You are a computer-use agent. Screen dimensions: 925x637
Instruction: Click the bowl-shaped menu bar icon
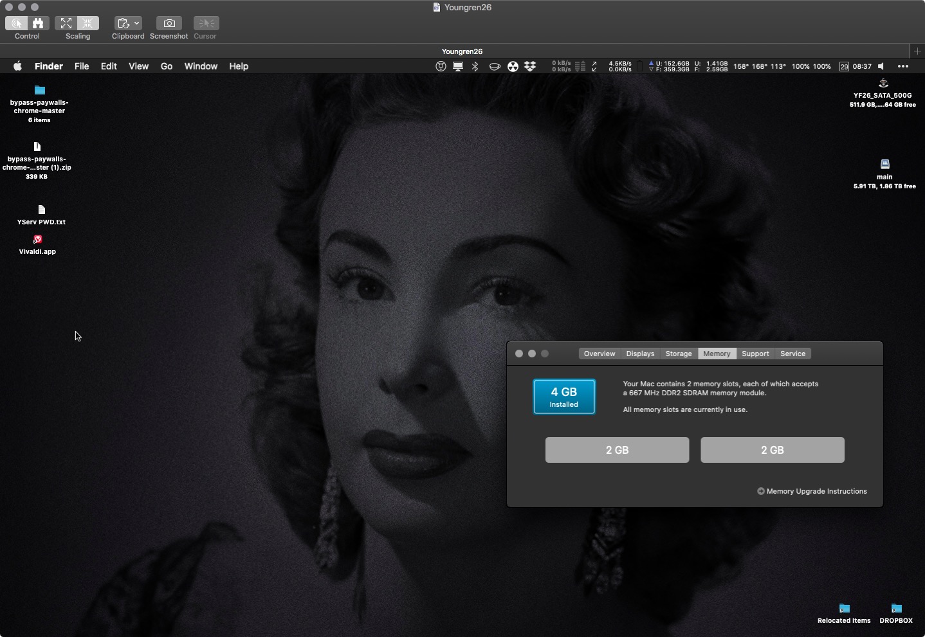[x=495, y=66]
